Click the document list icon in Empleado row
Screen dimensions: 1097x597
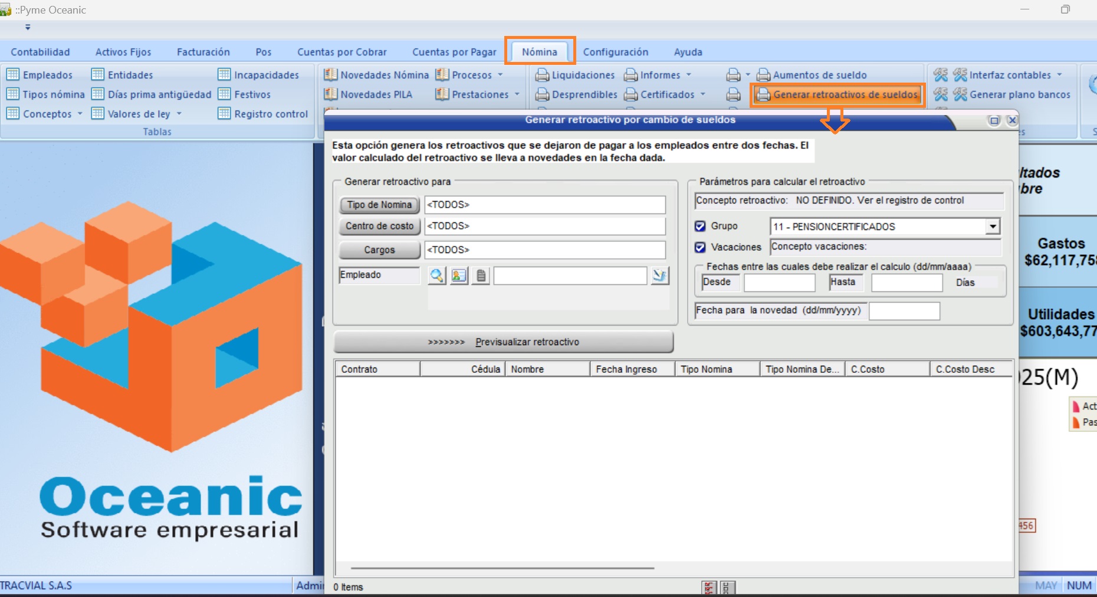click(x=481, y=275)
